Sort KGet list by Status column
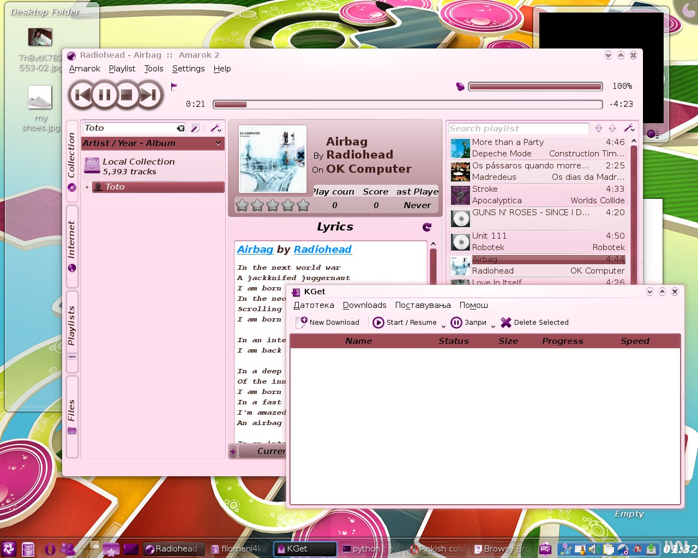This screenshot has width=698, height=558. tap(454, 341)
